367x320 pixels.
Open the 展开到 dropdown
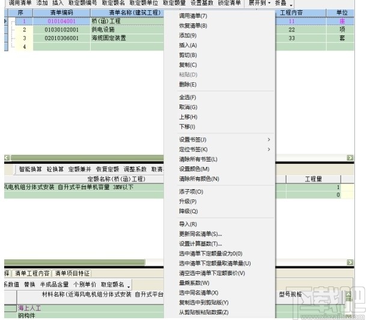coord(259,3)
